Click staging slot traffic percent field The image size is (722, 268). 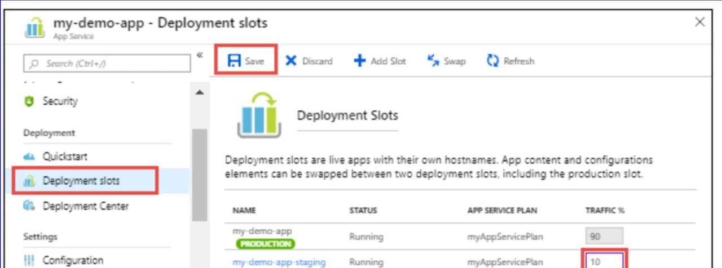[x=605, y=261]
